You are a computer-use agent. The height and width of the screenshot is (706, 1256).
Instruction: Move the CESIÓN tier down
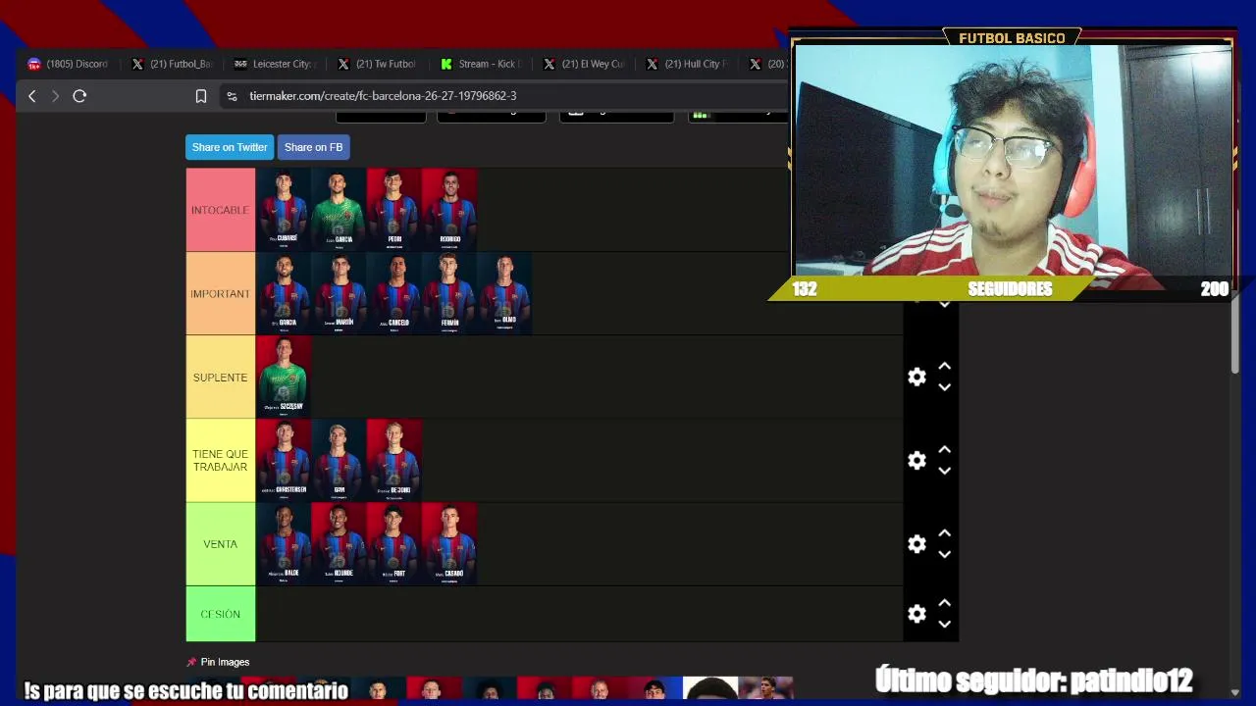tap(944, 624)
